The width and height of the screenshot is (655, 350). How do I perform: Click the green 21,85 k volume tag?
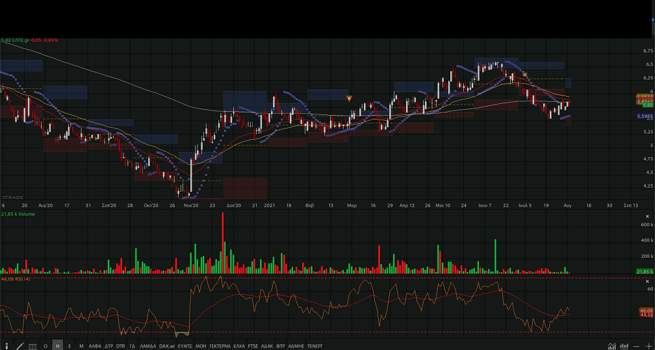pyautogui.click(x=645, y=272)
